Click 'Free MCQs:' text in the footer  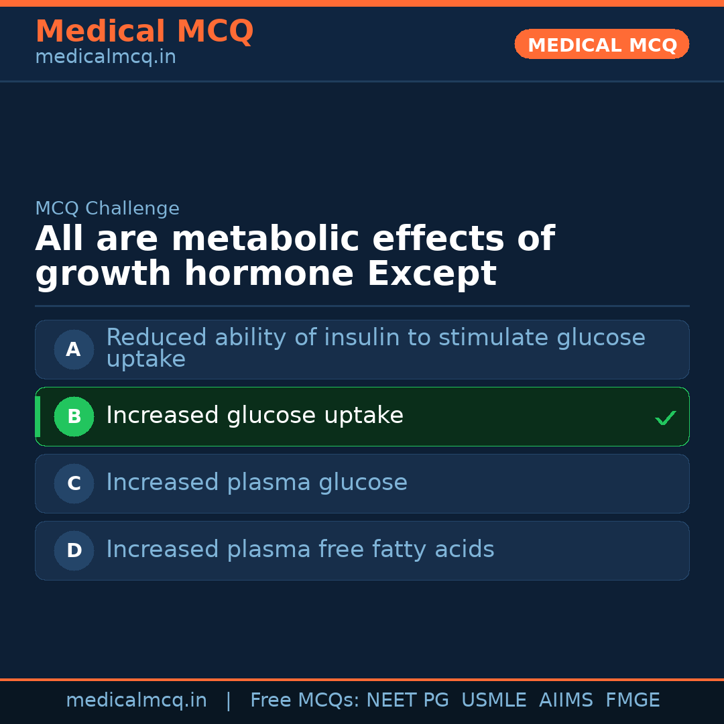pos(305,701)
